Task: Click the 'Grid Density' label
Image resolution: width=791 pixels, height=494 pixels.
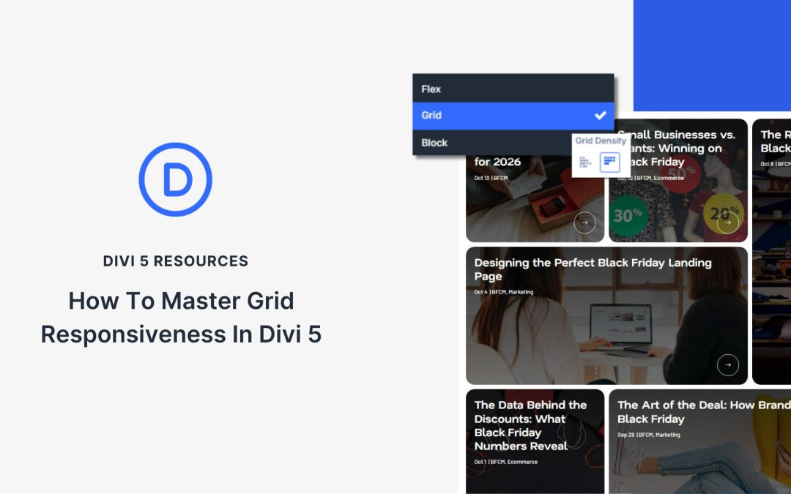Action: coord(601,141)
